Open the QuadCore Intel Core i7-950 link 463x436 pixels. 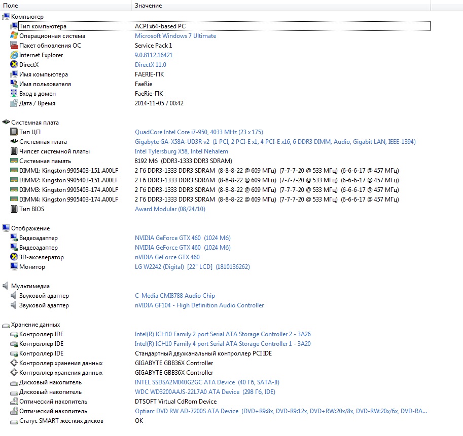pos(199,132)
